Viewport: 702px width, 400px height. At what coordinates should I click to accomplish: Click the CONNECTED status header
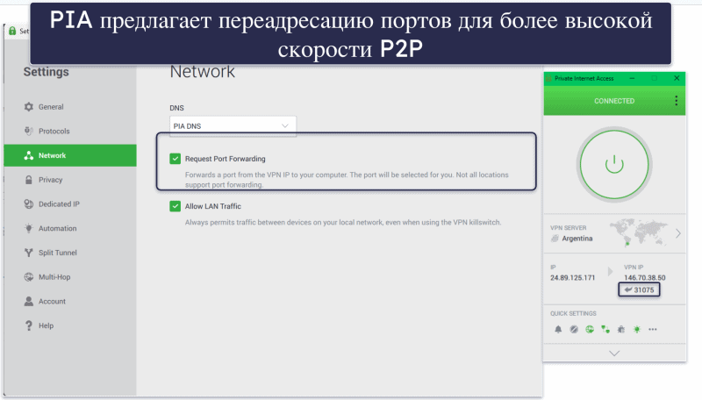[x=614, y=101]
